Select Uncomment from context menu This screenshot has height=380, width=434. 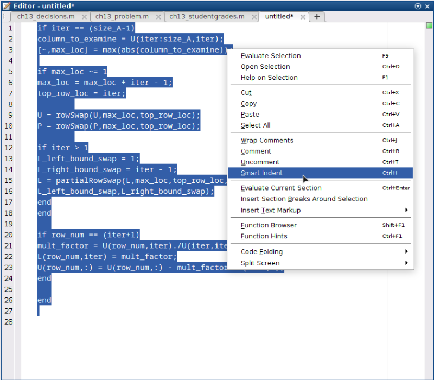point(321,162)
